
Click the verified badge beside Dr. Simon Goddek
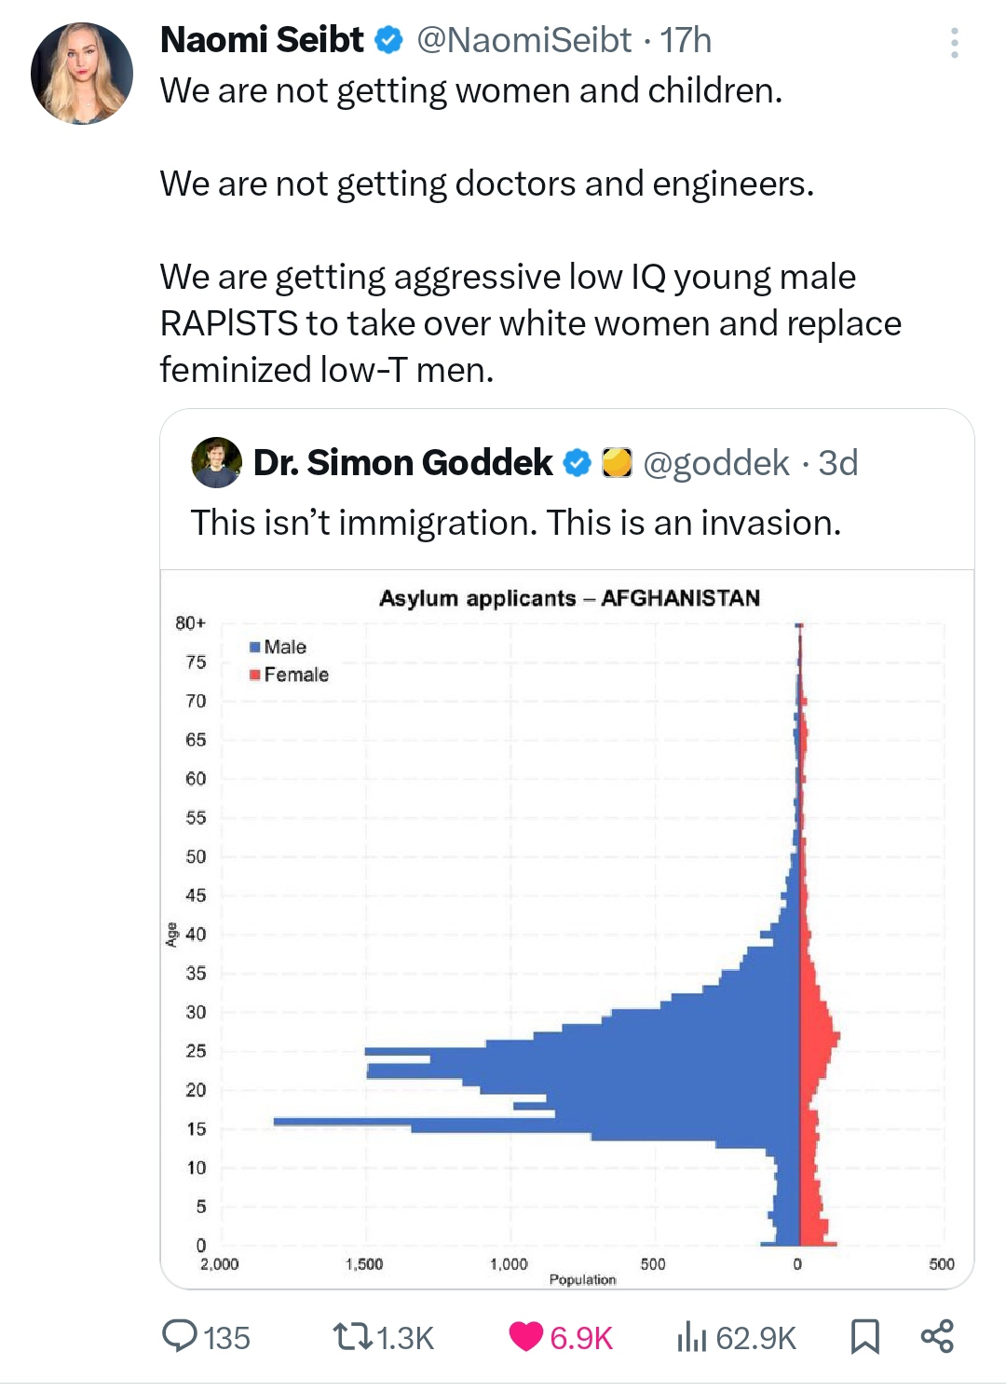(x=578, y=462)
